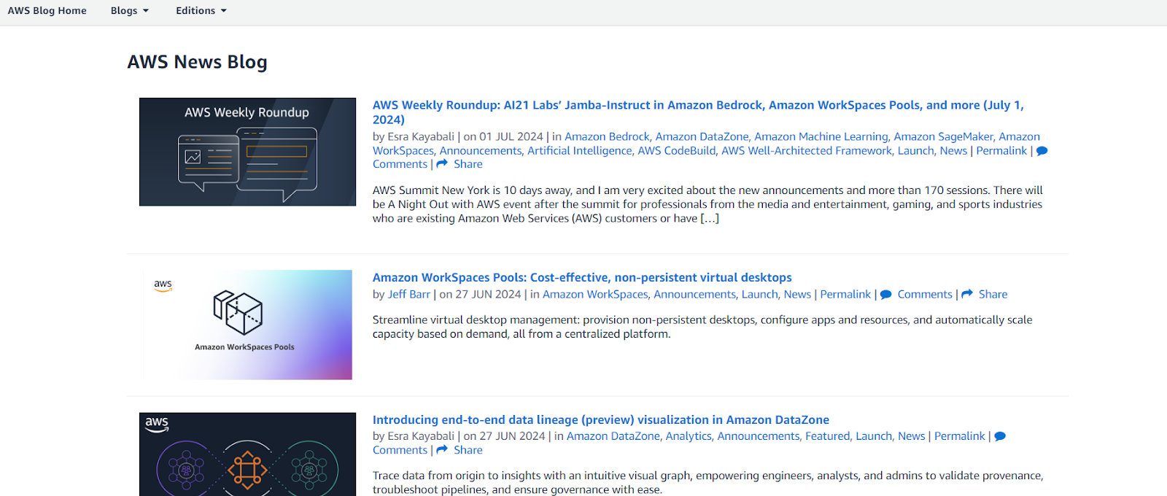Click share arrow icon in Weekly Roundup post
The width and height of the screenshot is (1167, 496).
coord(442,164)
